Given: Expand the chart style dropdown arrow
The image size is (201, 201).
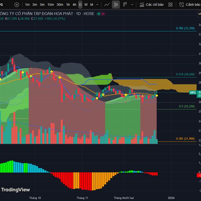Looking at the screenshot, I should coord(132,5).
